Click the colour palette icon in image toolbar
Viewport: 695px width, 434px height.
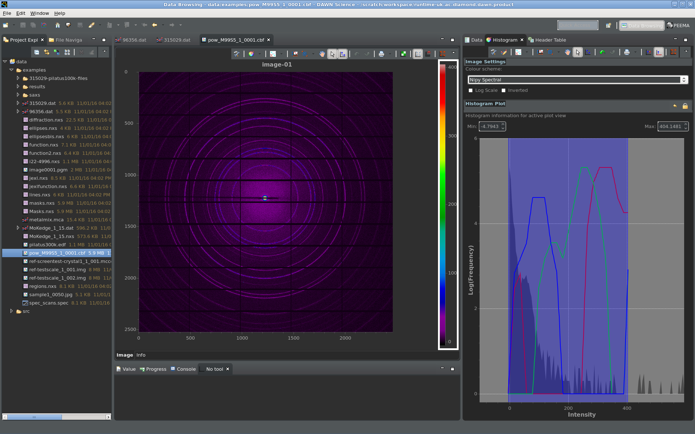click(x=251, y=54)
